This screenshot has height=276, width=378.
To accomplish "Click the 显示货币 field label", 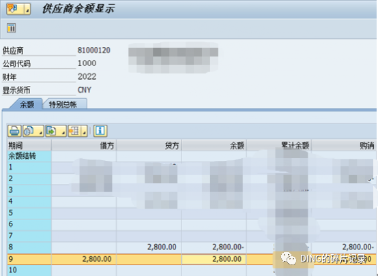I will [16, 91].
